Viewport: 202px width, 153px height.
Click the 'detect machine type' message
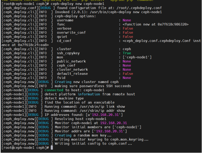pyautogui.click(x=64, y=98)
